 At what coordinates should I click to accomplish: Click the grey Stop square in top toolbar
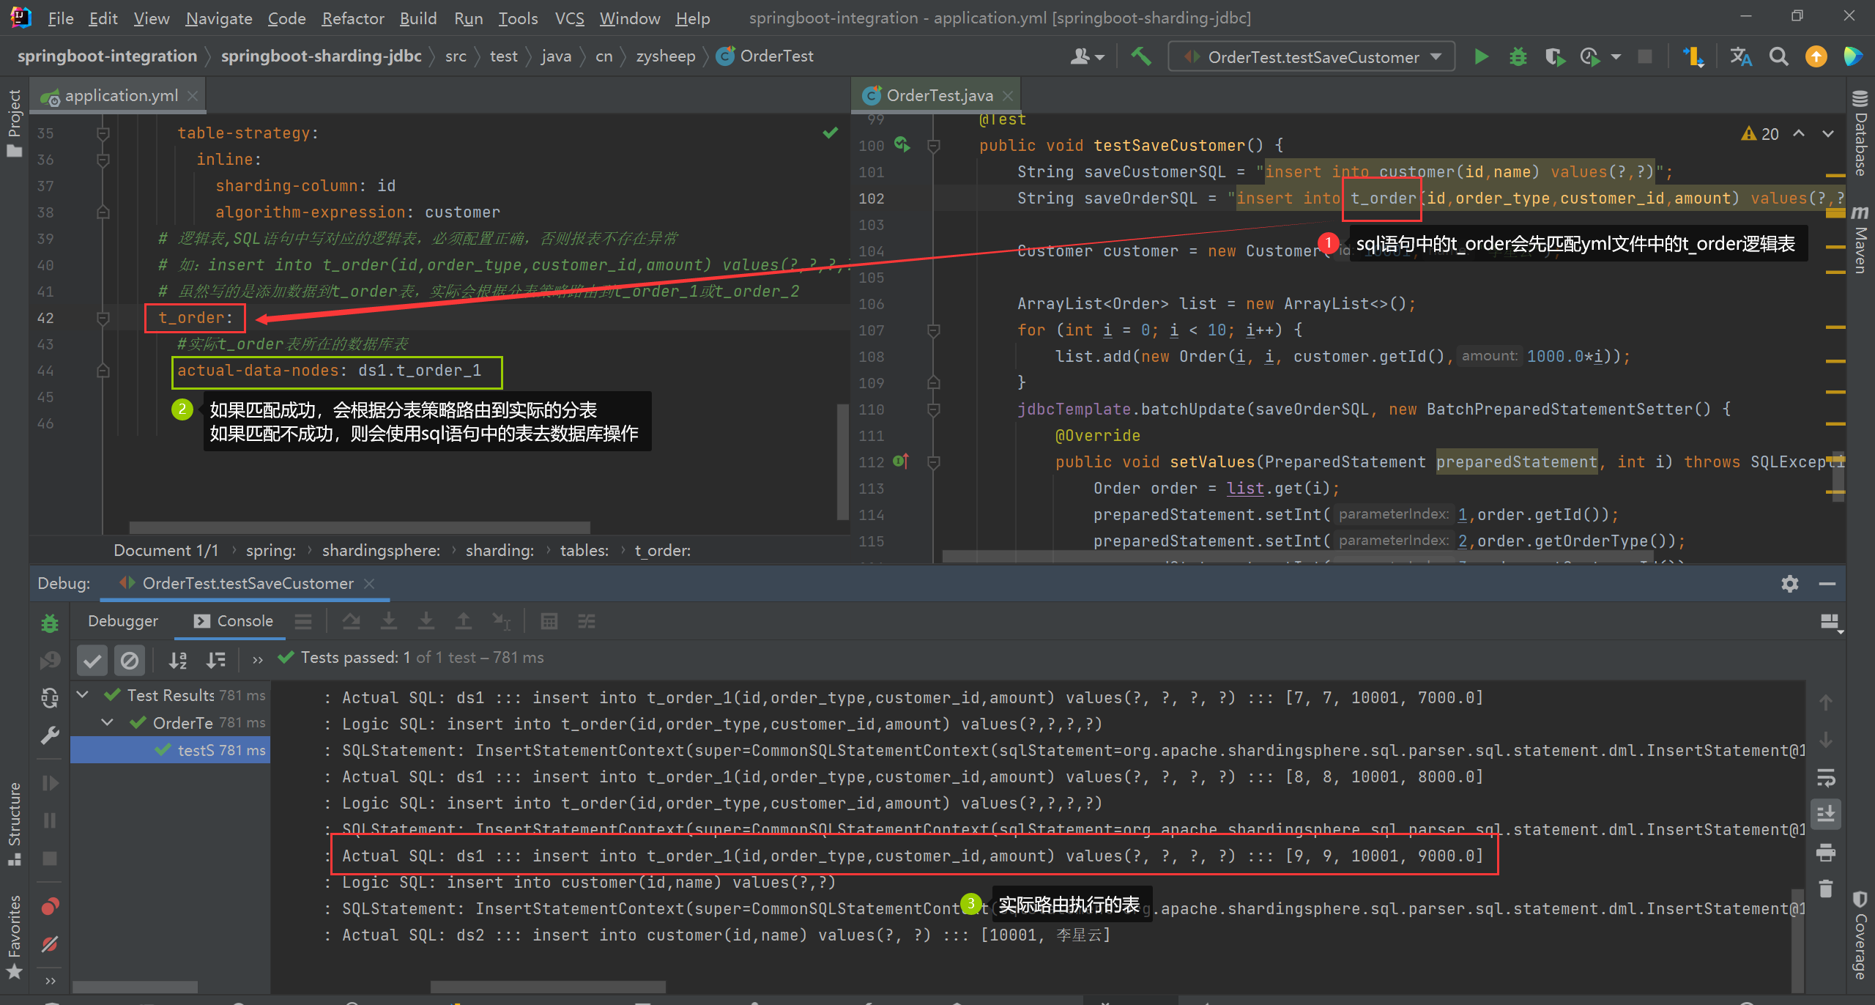[x=1645, y=56]
